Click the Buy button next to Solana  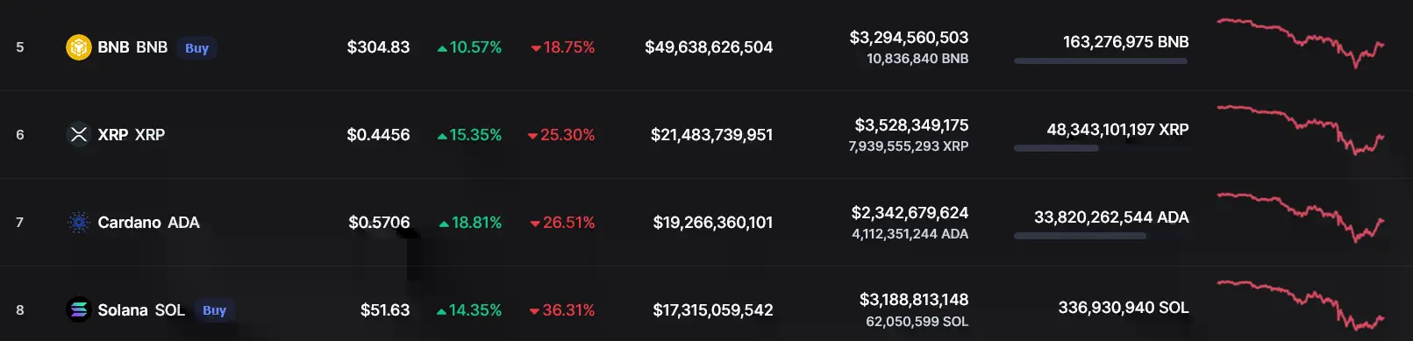[x=214, y=310]
